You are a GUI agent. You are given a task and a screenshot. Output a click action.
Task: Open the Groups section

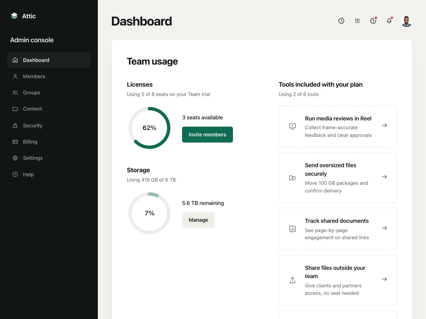49,93
